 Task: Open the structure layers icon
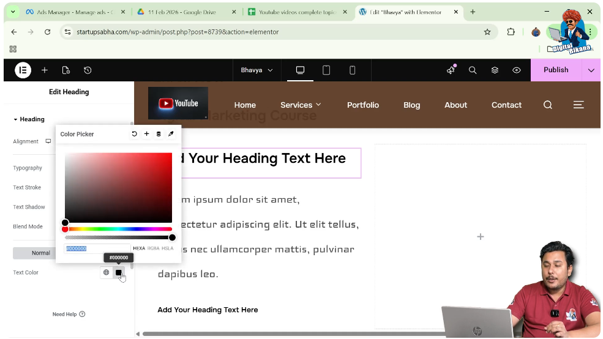495,70
